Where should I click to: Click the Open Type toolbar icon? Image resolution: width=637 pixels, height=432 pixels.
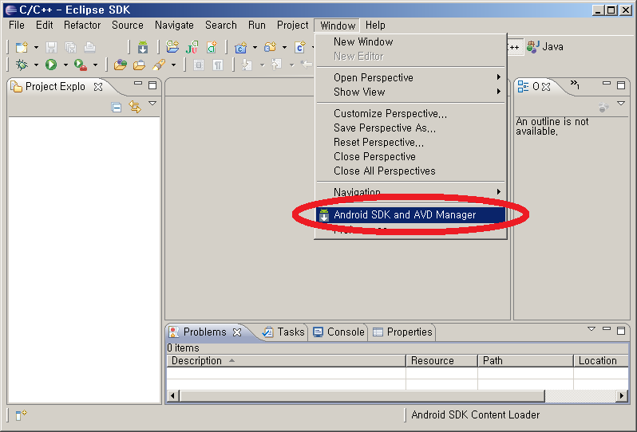(120, 65)
